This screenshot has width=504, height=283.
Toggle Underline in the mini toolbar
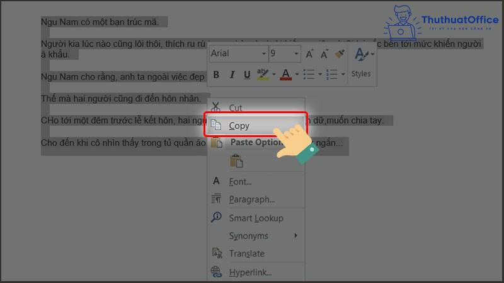coord(247,74)
